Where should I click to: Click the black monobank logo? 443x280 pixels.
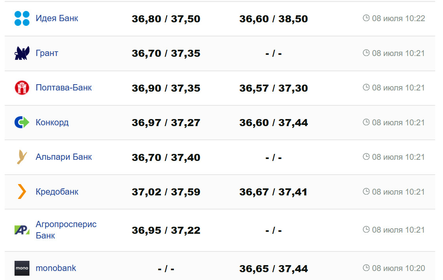(x=22, y=268)
